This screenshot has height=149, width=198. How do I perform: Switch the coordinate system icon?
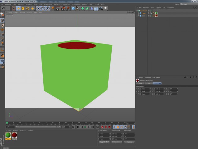[52, 8]
